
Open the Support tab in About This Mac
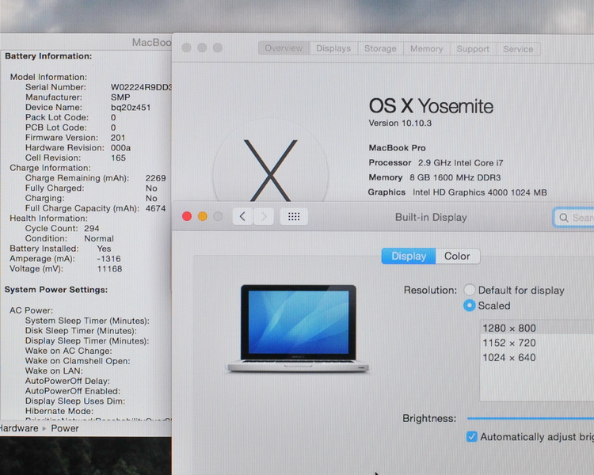tap(473, 49)
